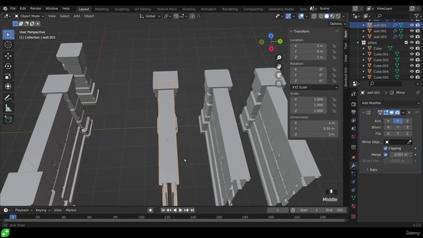Expand the wall.001 tree item

coord(364,25)
